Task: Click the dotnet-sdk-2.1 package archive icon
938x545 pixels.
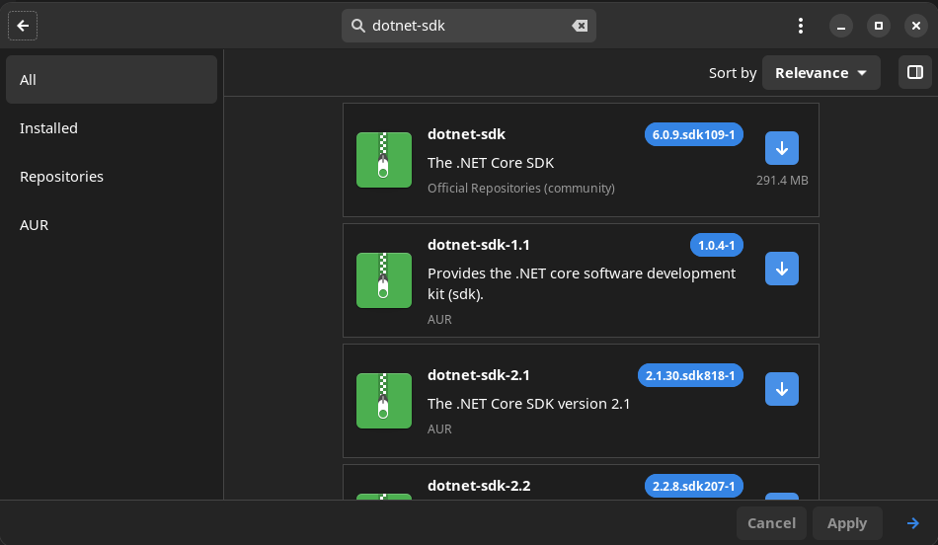Action: 384,401
